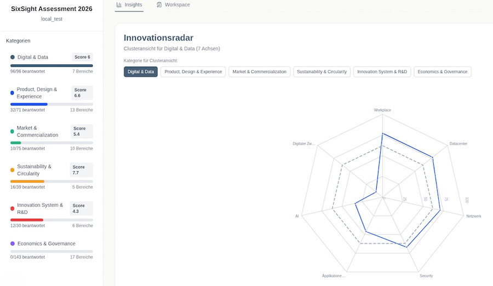Click the Insights bar chart icon
The height and width of the screenshot is (286, 493).
tap(119, 5)
